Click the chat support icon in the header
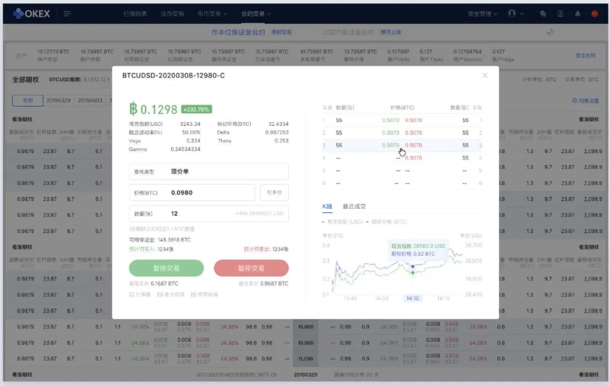Screen dimensions: 610x386 (x=543, y=14)
